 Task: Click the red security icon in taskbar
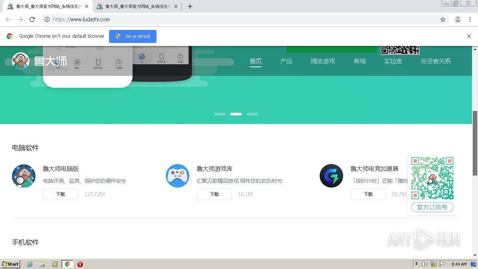[80, 264]
